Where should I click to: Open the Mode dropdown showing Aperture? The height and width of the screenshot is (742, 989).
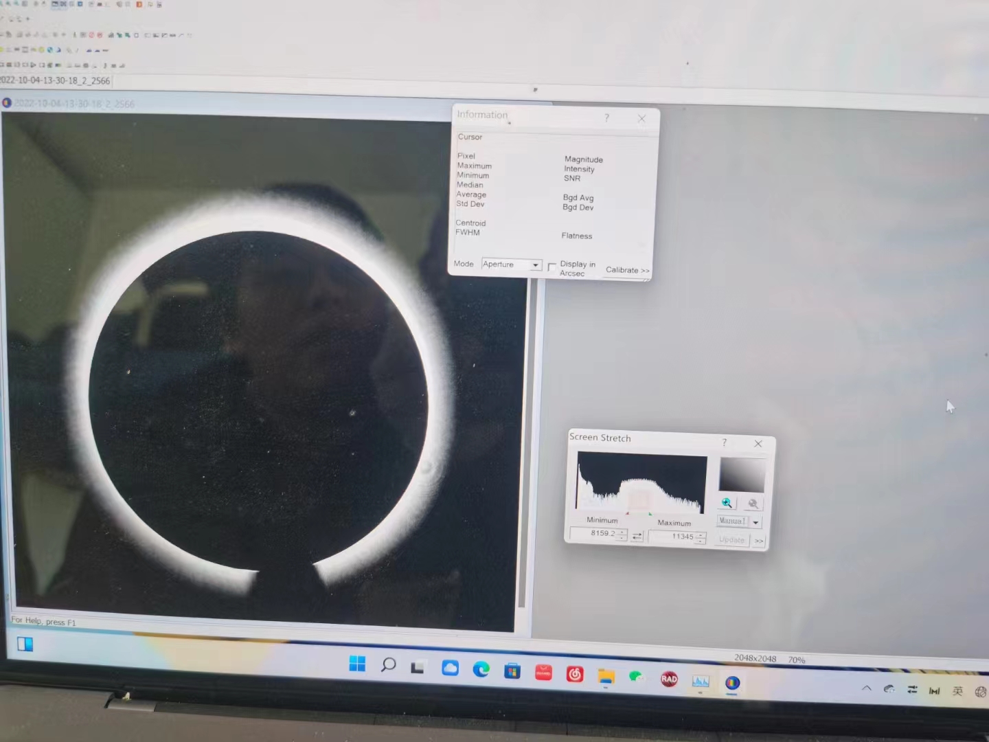535,265
